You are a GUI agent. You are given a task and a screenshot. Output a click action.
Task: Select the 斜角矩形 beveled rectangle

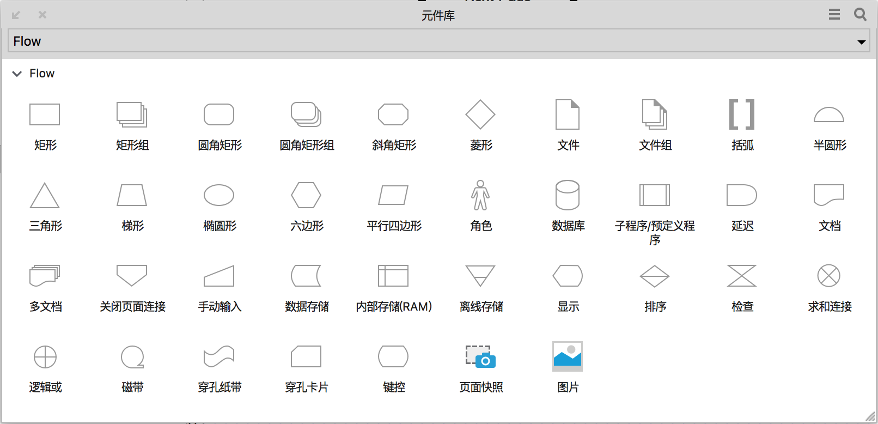click(393, 114)
